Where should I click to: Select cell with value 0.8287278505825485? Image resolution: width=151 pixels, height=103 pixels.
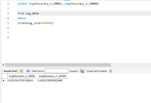[x=50, y=80]
